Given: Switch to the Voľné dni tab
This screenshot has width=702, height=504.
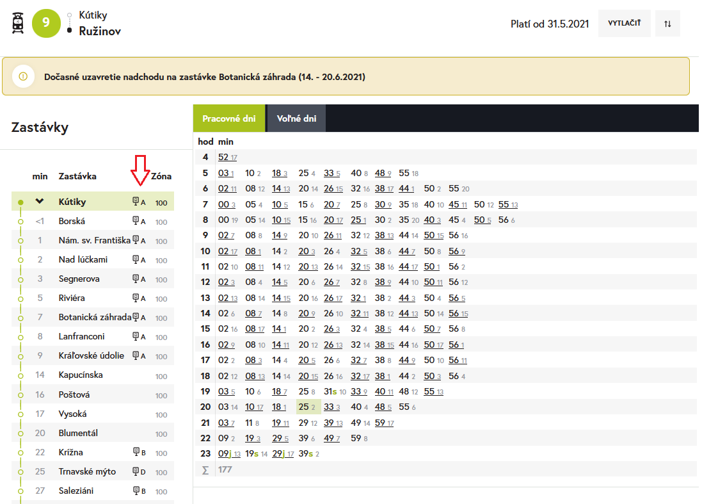Looking at the screenshot, I should 296,119.
